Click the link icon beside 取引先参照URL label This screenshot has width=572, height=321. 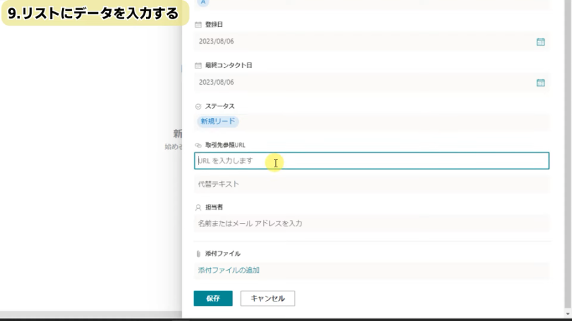[x=198, y=145]
